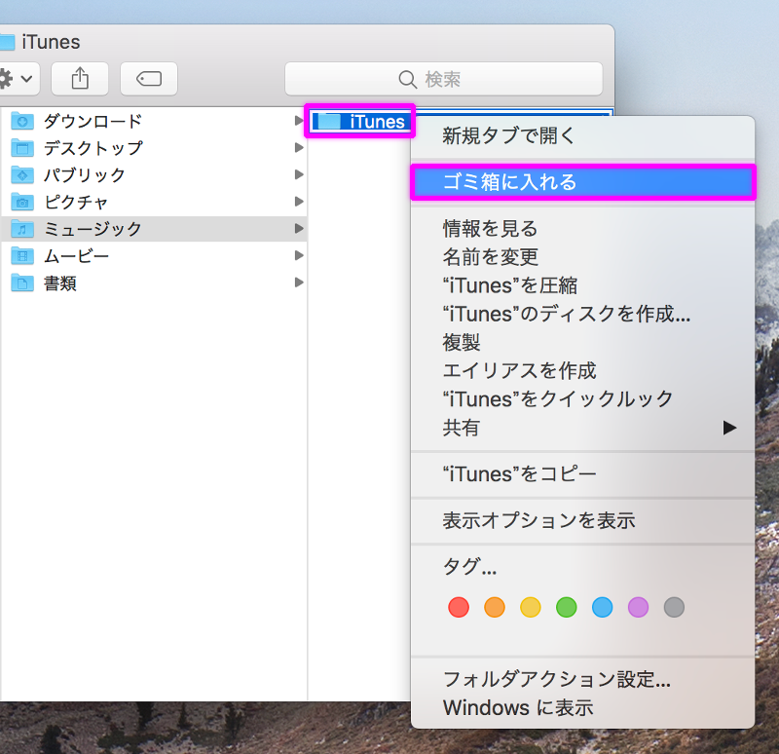This screenshot has height=754, width=779.
Task: Click the 共有 submenu arrow
Action: click(729, 428)
